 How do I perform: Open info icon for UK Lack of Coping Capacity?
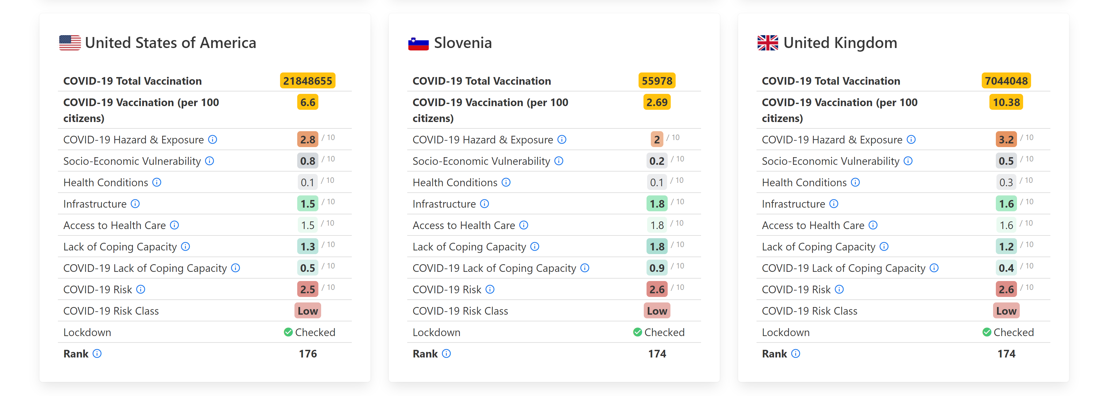tap(884, 246)
